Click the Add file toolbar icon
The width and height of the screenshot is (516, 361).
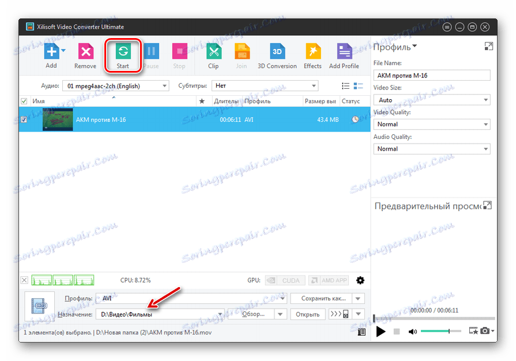tap(52, 51)
